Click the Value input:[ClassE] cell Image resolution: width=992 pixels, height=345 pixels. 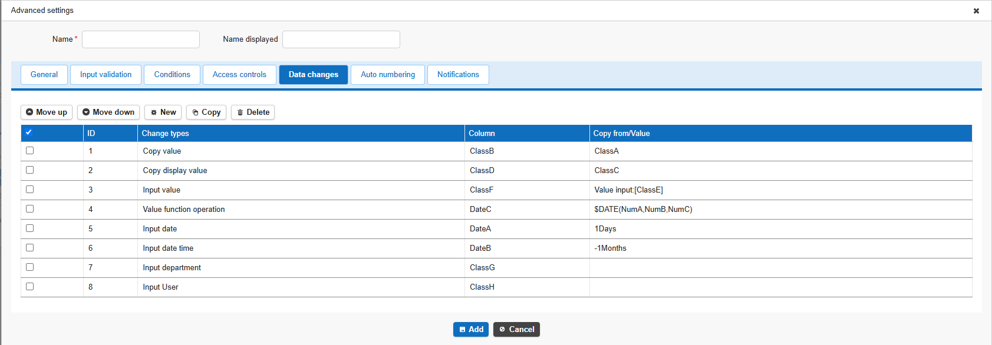(x=781, y=190)
